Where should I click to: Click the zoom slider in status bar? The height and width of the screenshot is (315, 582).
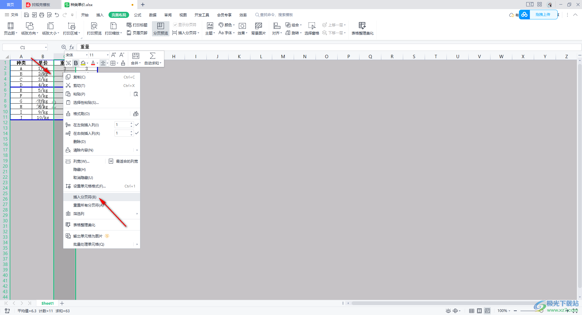pyautogui.click(x=541, y=311)
